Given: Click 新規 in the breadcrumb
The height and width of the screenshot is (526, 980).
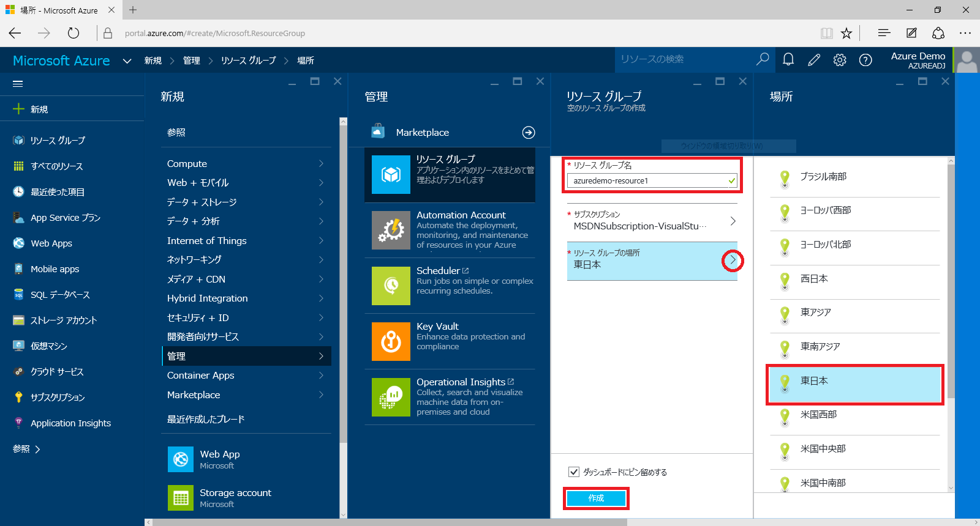Looking at the screenshot, I should point(153,61).
